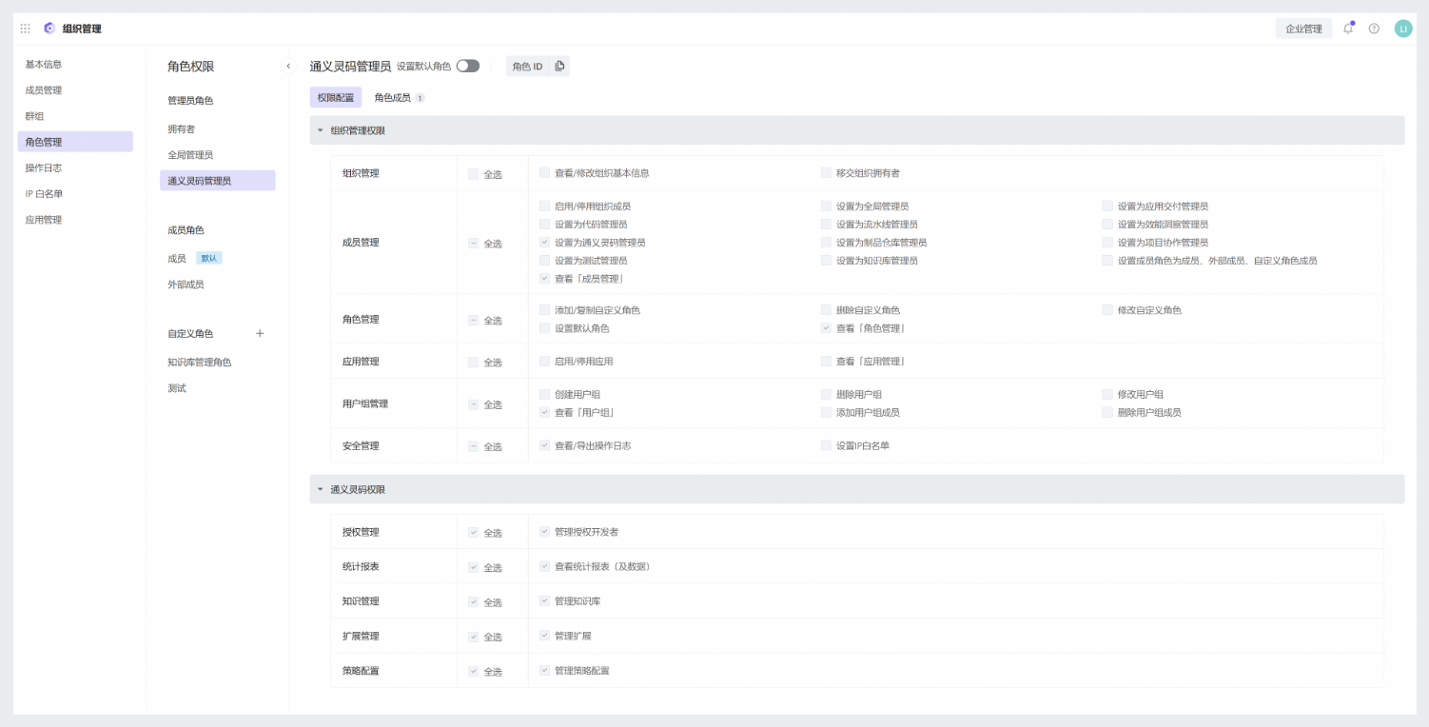
Task: Check 全选 for 组织管理 row
Action: click(473, 174)
